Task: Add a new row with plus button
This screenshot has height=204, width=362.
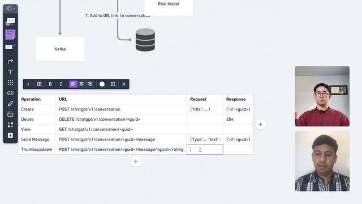Action: pyautogui.click(x=136, y=161)
